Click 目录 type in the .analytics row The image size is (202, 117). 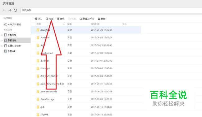(x=70, y=30)
